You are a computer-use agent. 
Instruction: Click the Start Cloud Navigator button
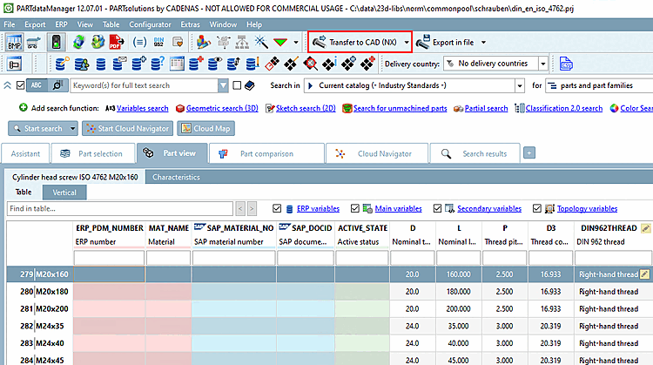tap(127, 128)
